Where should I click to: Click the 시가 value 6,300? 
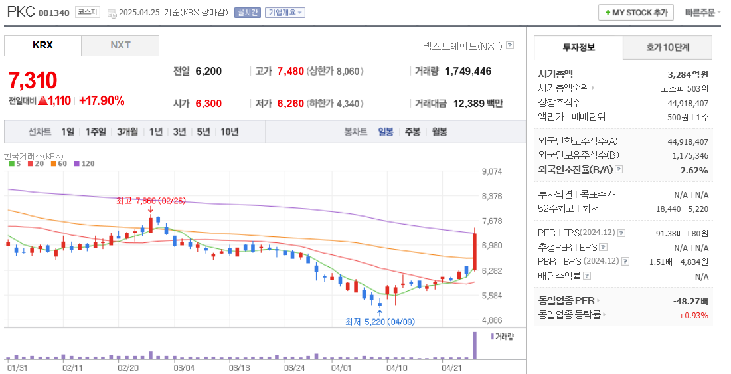[208, 104]
